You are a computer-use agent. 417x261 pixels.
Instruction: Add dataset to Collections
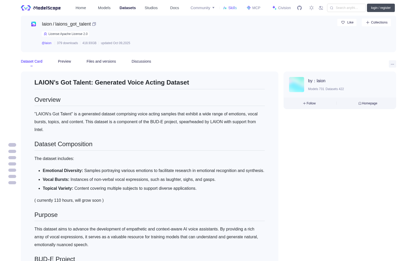pos(376,22)
